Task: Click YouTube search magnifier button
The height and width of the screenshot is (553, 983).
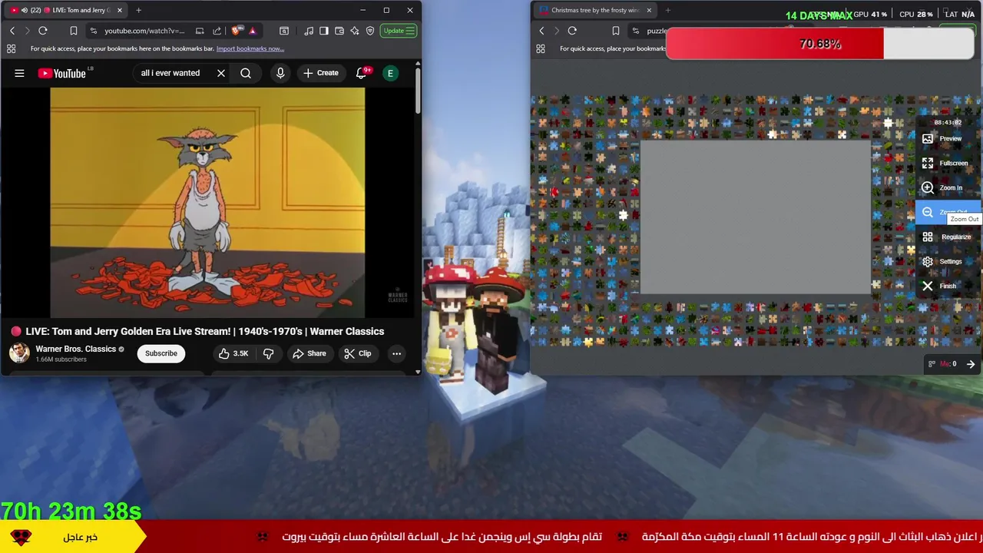Action: [x=246, y=73]
